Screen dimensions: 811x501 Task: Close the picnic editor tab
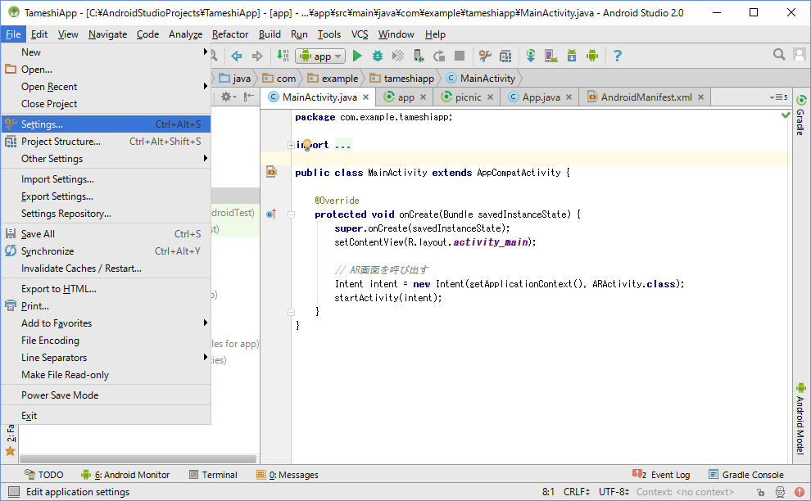coord(490,97)
